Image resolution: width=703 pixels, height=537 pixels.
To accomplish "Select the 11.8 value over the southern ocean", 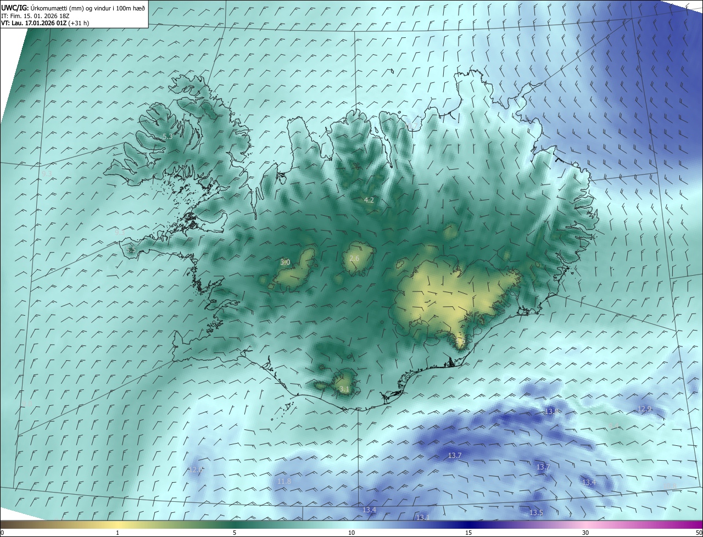I will (x=284, y=482).
